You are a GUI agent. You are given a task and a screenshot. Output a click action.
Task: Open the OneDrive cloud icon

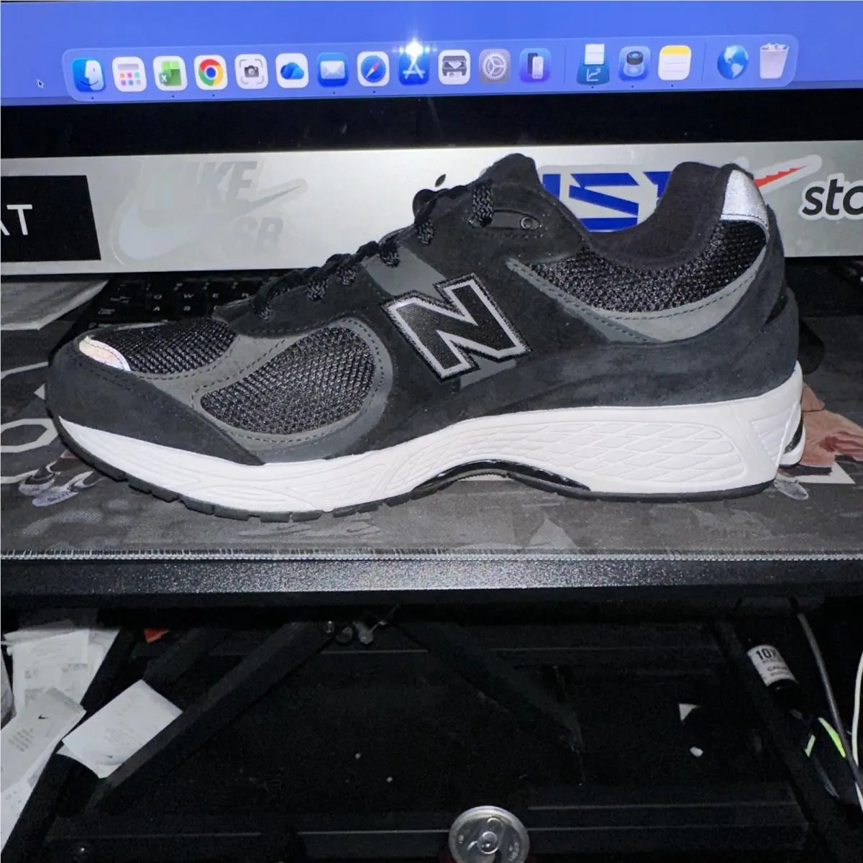(291, 71)
